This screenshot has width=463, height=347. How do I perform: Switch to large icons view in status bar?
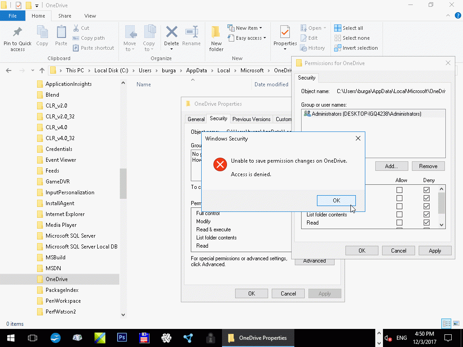pos(456,324)
